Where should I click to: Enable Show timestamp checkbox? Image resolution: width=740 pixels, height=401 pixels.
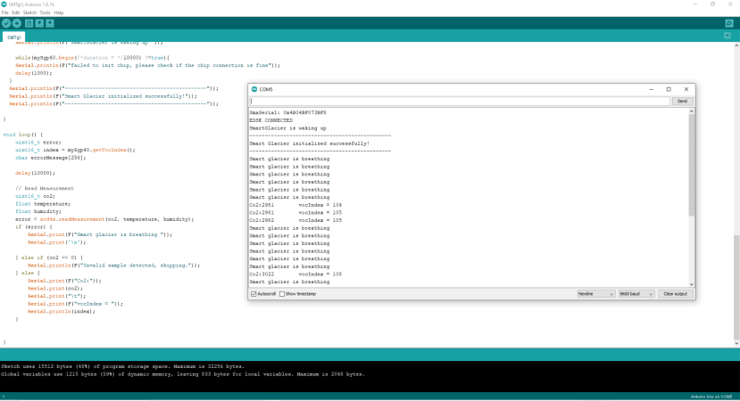(282, 294)
